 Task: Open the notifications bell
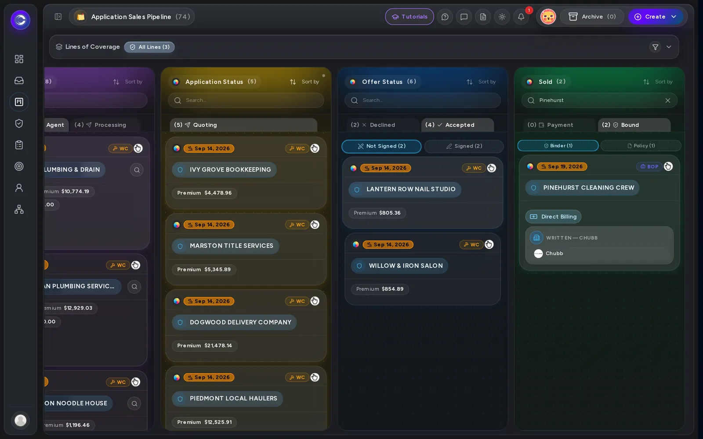coord(521,17)
